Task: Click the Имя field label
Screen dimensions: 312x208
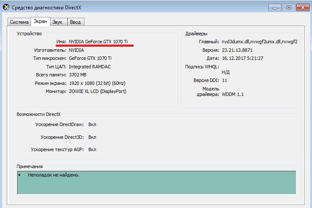Action: point(61,42)
